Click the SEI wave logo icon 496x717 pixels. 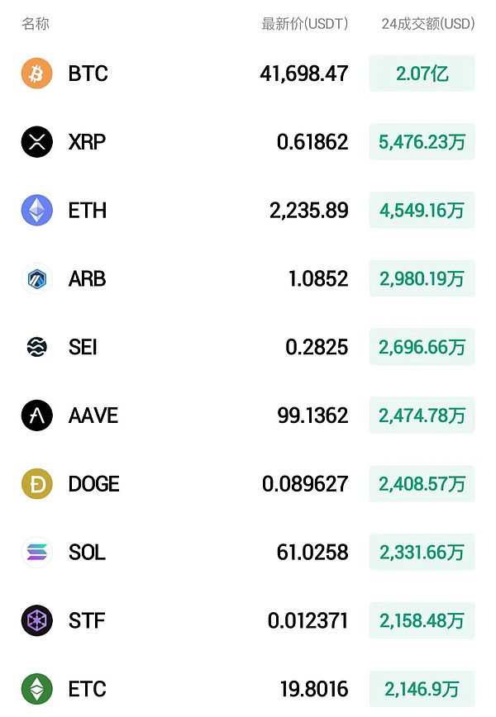click(36, 347)
